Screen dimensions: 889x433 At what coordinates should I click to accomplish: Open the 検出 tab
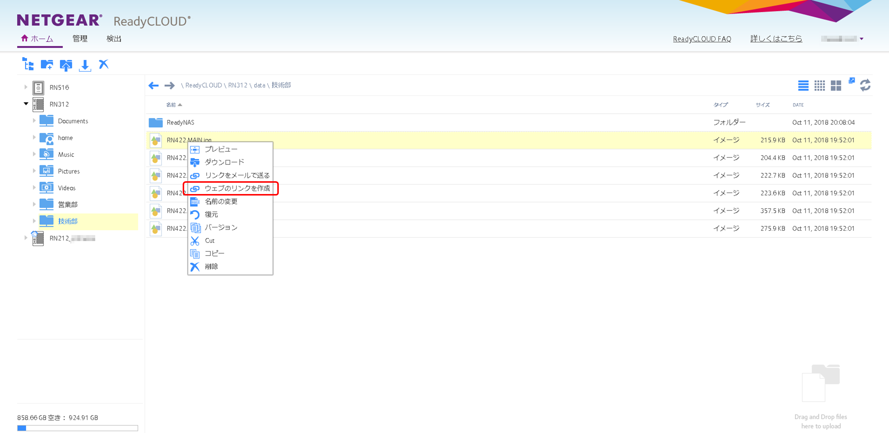coord(114,39)
